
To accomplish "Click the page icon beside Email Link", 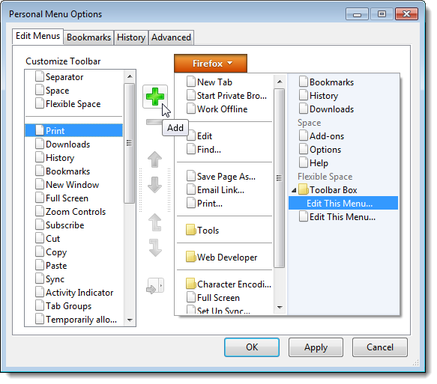I will (x=191, y=189).
